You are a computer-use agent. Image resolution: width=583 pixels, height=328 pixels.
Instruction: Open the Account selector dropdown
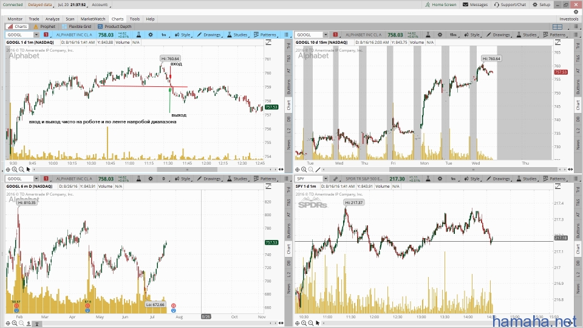[x=101, y=5]
